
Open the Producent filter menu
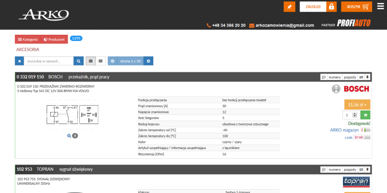coord(54,40)
